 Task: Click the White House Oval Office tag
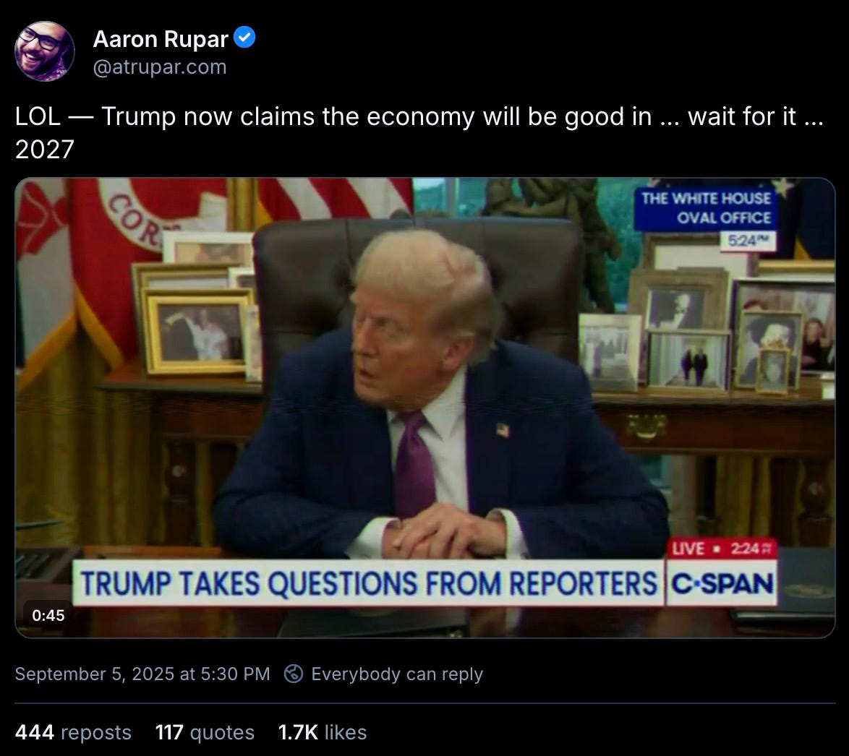706,208
